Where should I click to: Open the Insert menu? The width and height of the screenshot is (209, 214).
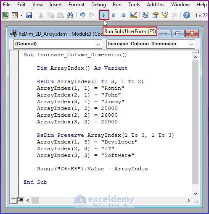[56, 5]
